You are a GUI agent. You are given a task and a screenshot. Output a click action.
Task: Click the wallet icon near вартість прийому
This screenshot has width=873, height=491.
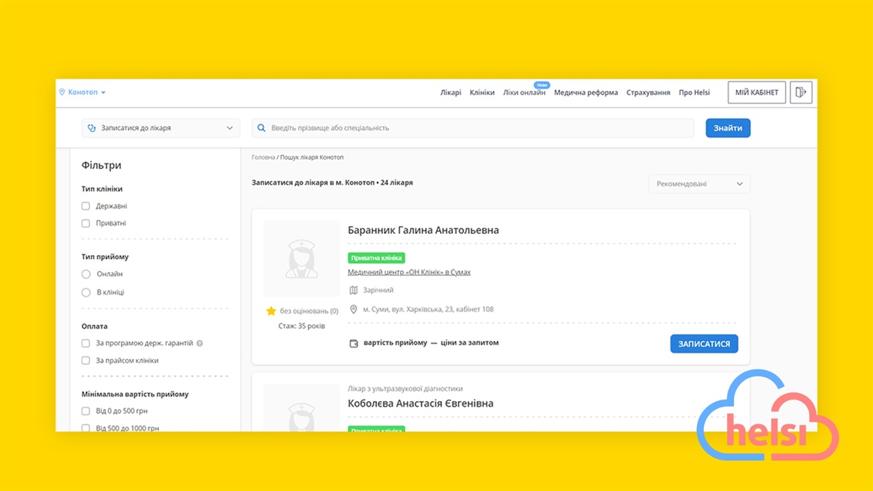pos(353,344)
